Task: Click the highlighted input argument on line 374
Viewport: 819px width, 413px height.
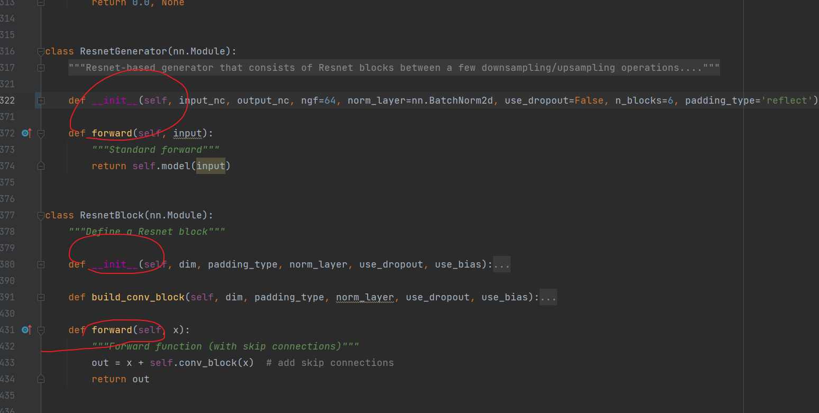Action: click(211, 166)
